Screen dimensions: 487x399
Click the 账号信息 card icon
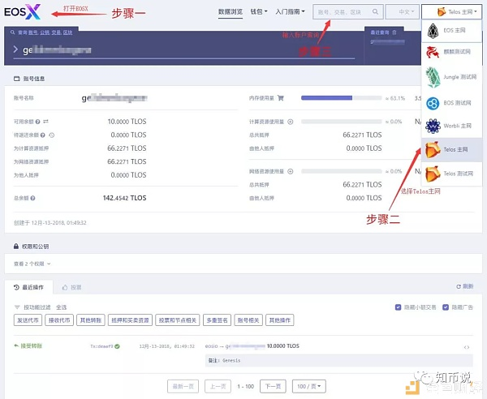17,79
